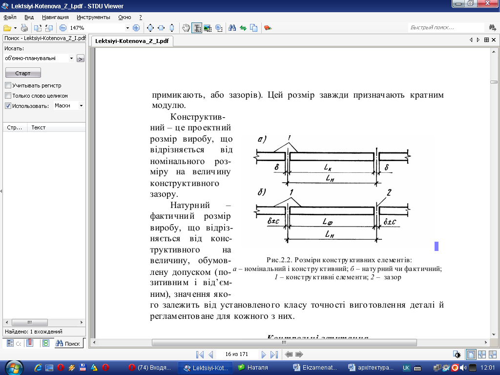Screen dimensions: 500x375
Task: Navigate back with gray left arrow
Action: tap(289, 354)
